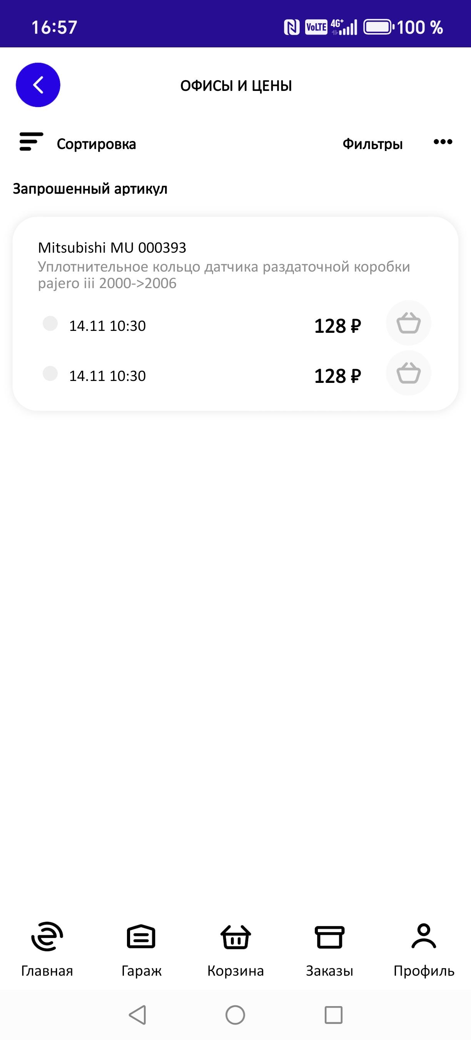Viewport: 471px width, 1040px height.
Task: Select the first offer's radio circle
Action: (x=50, y=324)
